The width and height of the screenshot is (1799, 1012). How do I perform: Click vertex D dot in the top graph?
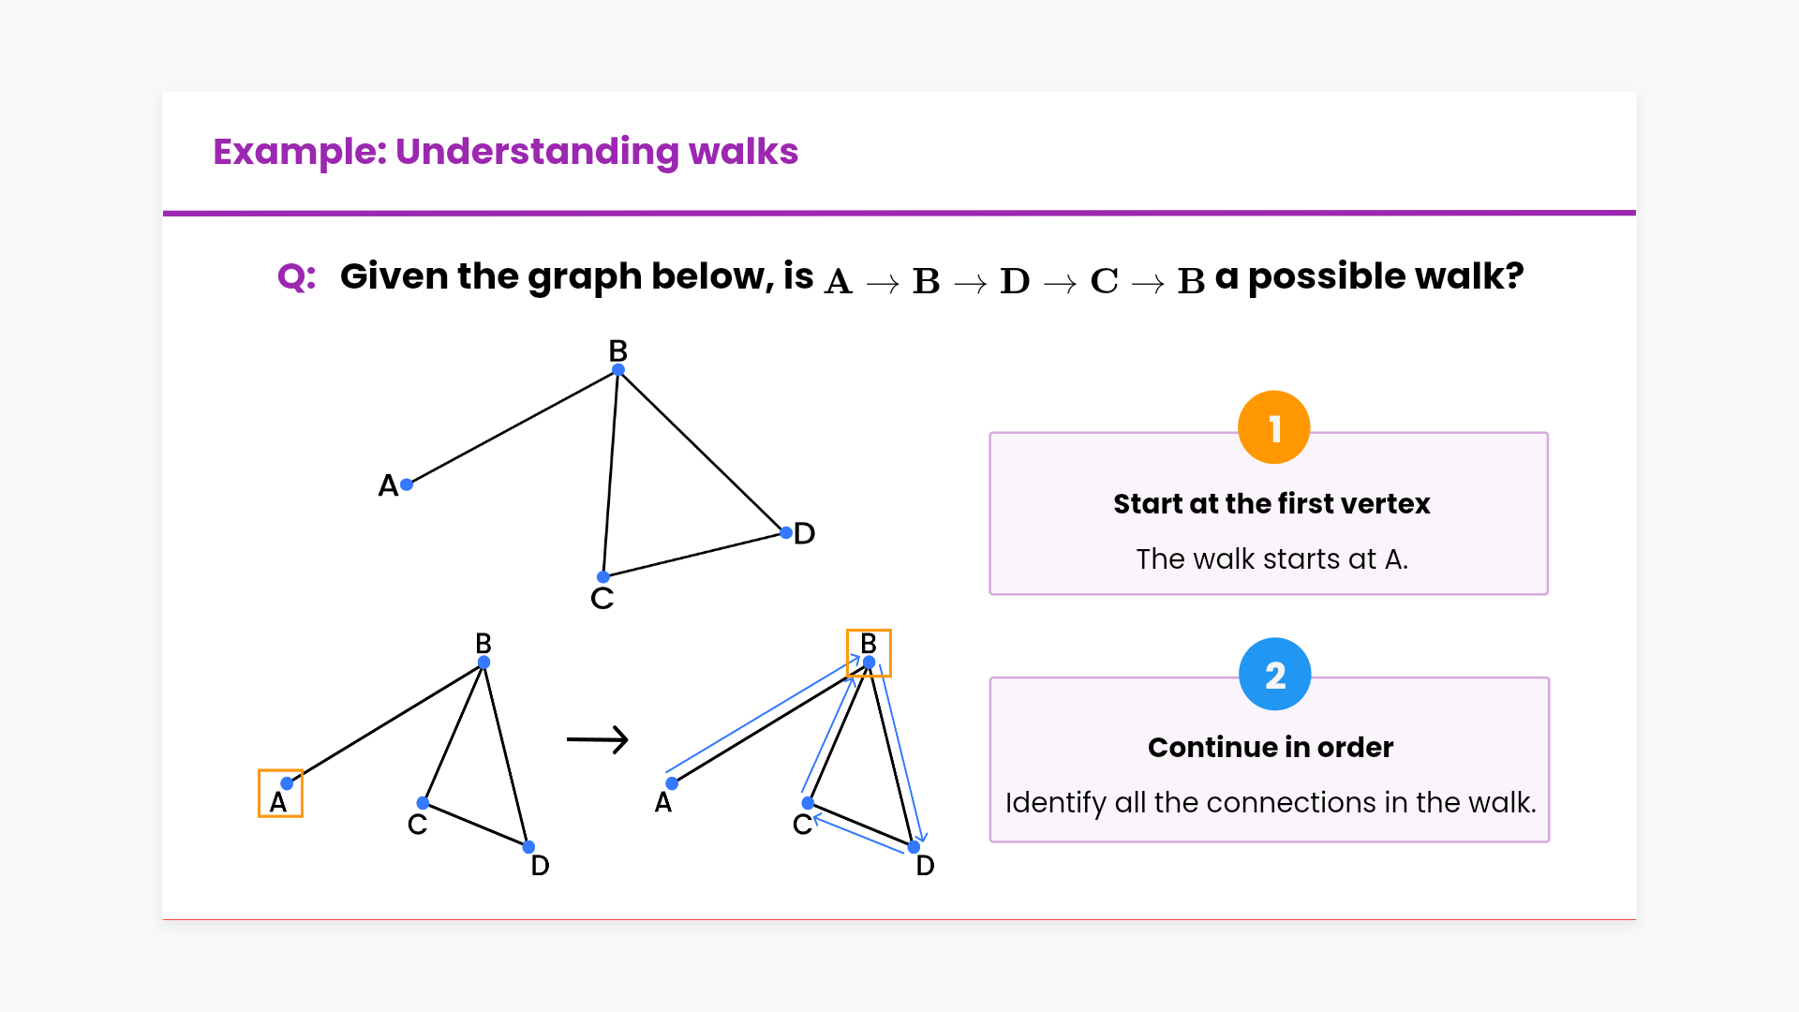(786, 533)
